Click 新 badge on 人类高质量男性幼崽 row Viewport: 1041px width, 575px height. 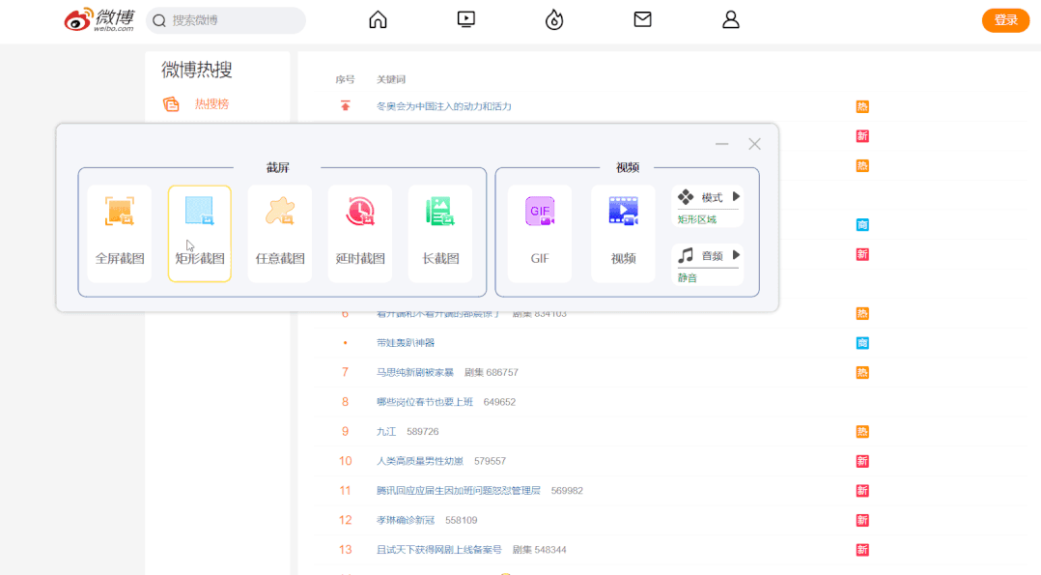pyautogui.click(x=862, y=461)
